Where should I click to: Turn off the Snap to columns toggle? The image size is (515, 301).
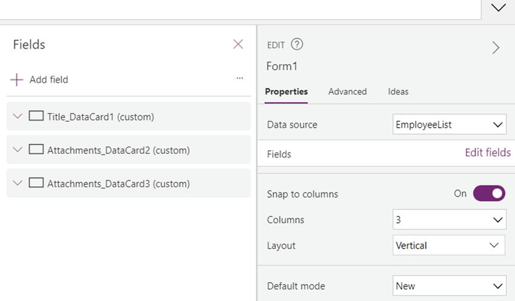coord(489,194)
